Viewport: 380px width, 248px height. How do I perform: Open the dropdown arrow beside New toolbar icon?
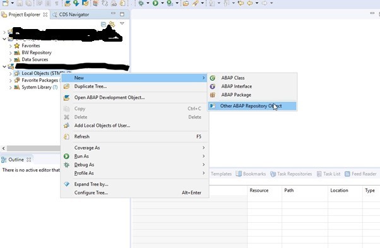[12, 3]
